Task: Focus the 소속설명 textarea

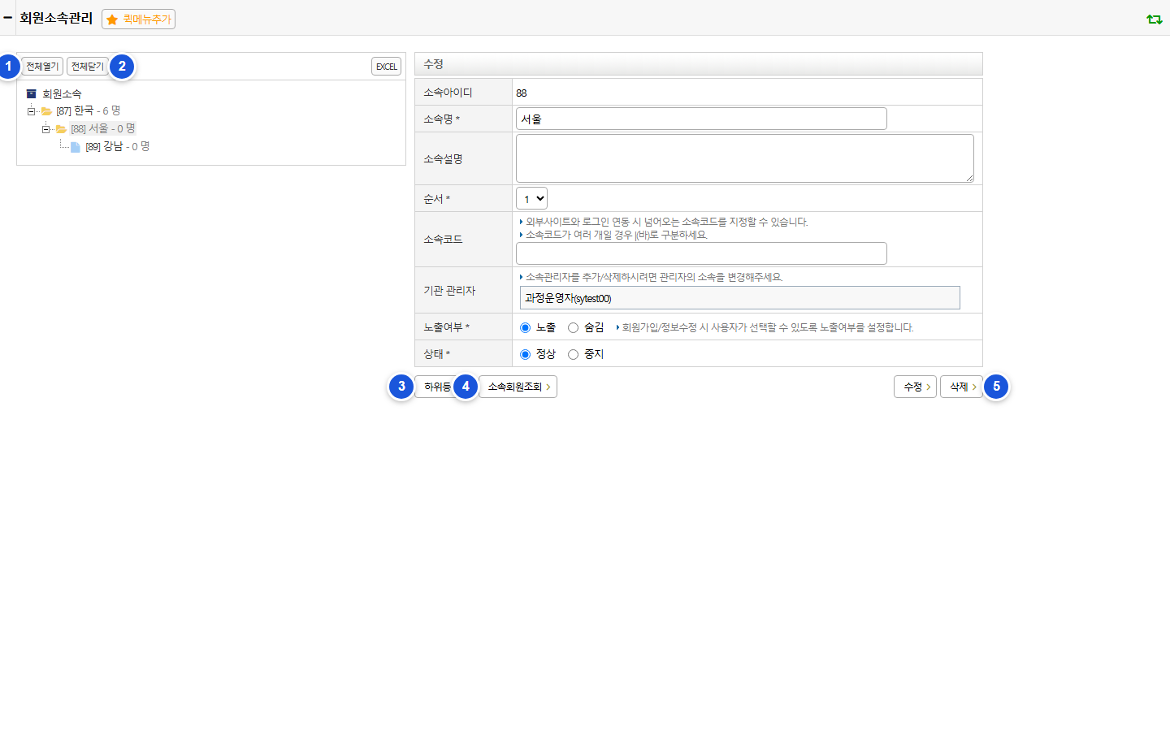Action: [x=744, y=158]
